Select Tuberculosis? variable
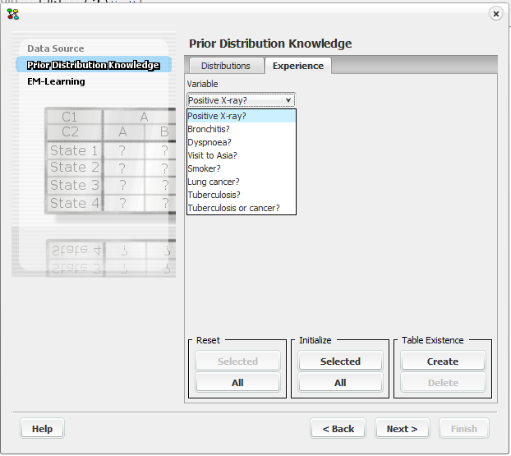511x456 pixels. [242, 195]
